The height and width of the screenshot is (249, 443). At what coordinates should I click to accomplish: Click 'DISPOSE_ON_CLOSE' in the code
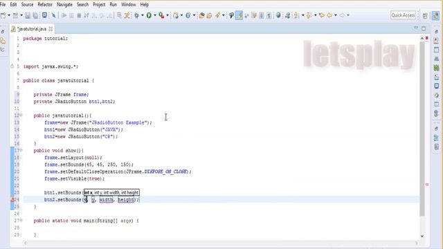coord(165,172)
